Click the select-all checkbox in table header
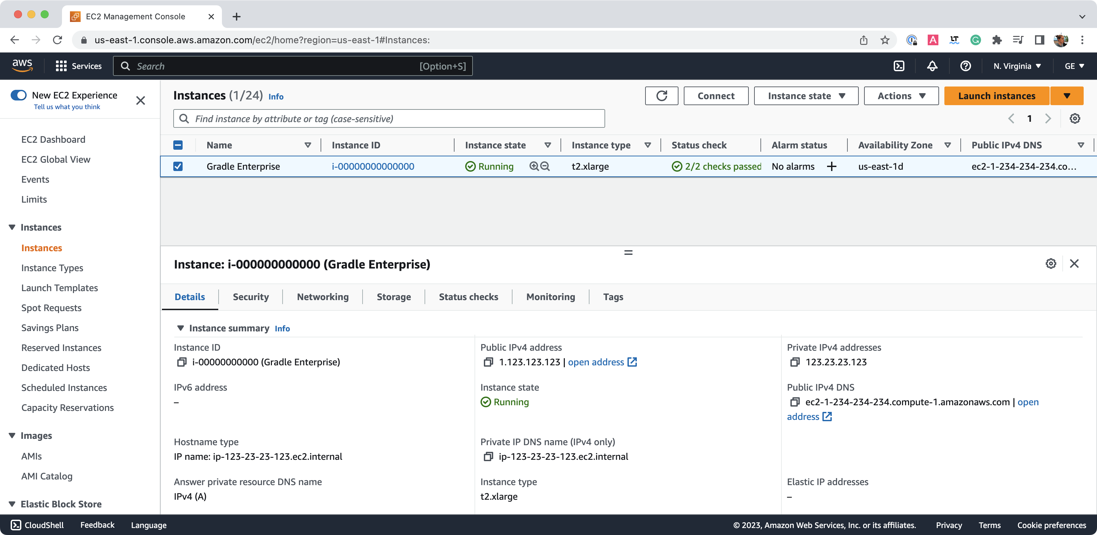Viewport: 1097px width, 535px height. click(178, 145)
